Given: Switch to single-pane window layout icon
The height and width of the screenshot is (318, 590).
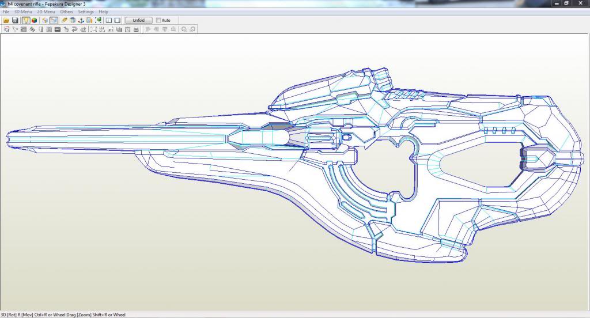Looking at the screenshot, I should pyautogui.click(x=117, y=20).
